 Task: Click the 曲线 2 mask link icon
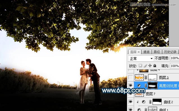click(150, 102)
